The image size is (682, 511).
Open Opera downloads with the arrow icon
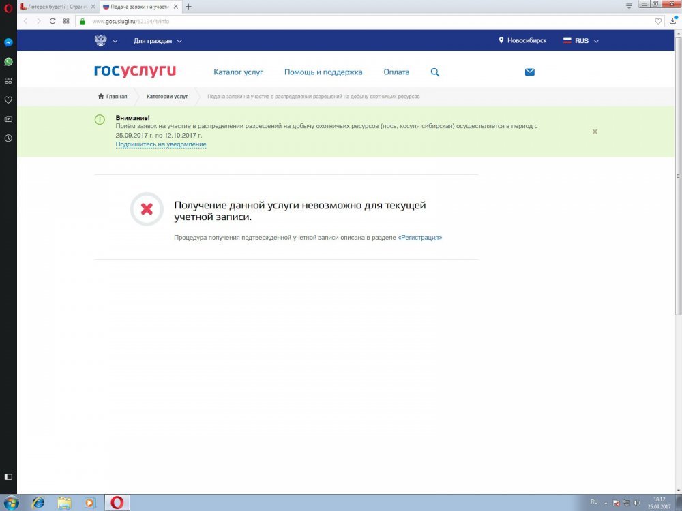click(672, 21)
